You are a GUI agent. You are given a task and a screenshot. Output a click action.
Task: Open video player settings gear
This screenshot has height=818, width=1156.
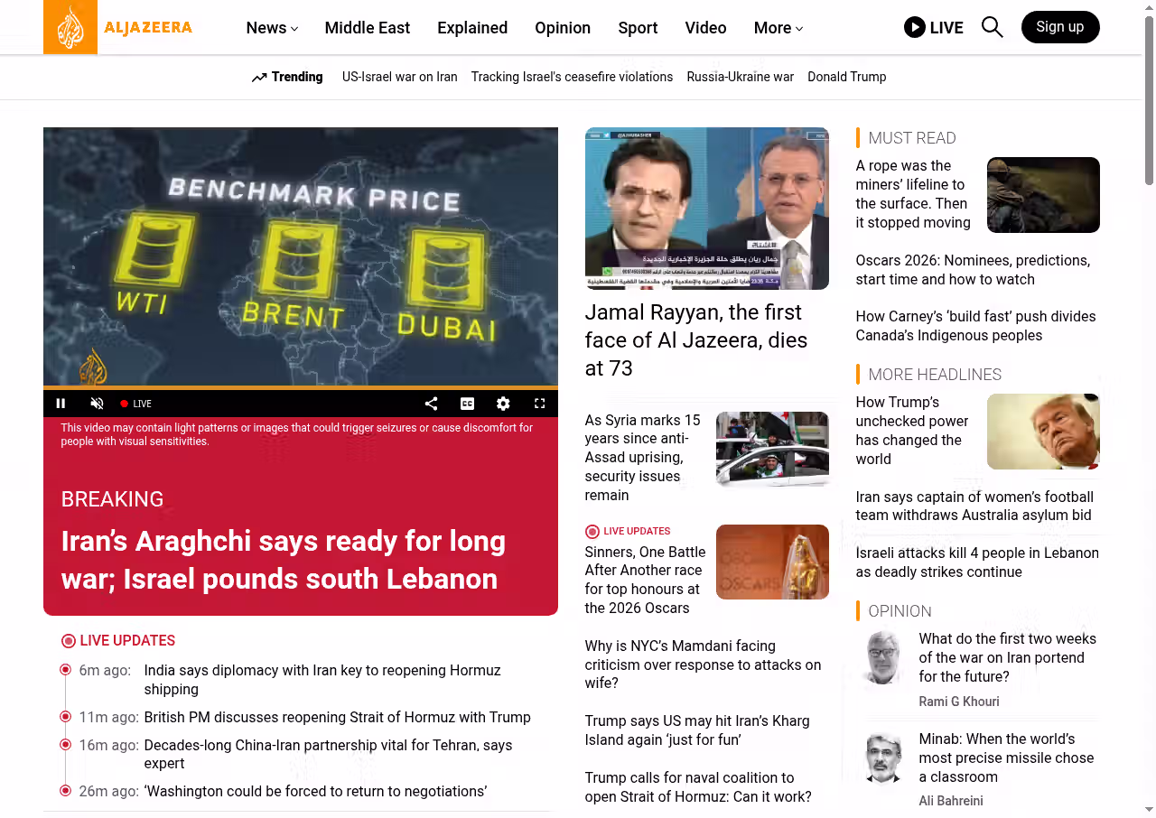(x=503, y=404)
